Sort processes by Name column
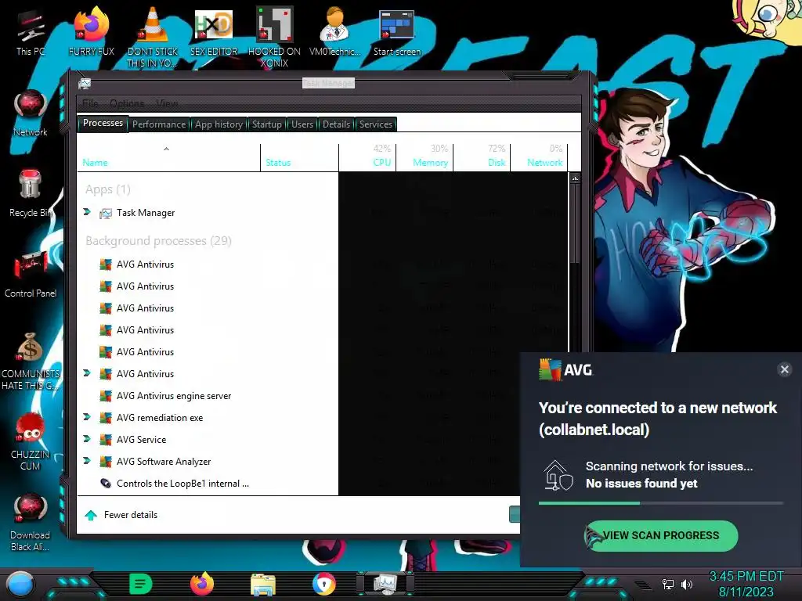The height and width of the screenshot is (601, 802). (169, 157)
